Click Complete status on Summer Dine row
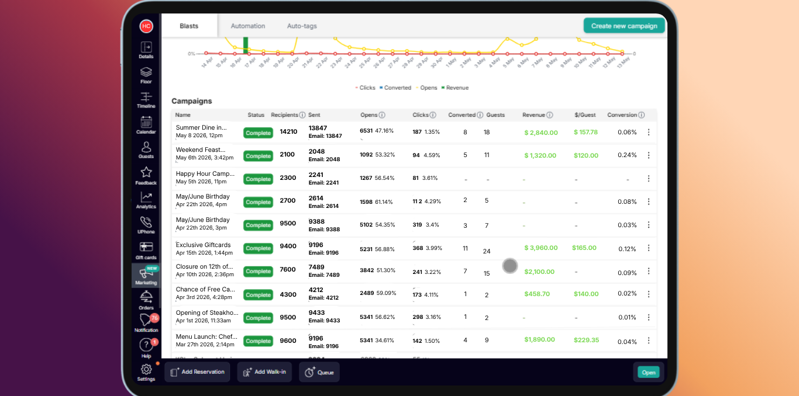This screenshot has height=396, width=799. (x=258, y=133)
